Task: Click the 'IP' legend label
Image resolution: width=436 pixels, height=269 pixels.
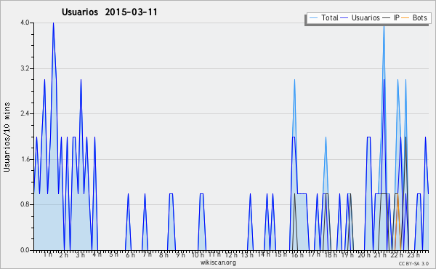Action: pyautogui.click(x=397, y=17)
